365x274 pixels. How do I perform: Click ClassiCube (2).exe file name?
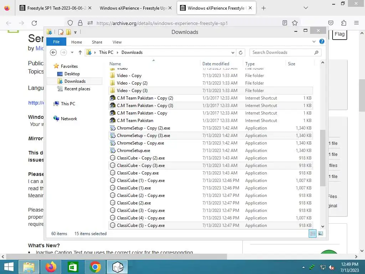(134, 203)
